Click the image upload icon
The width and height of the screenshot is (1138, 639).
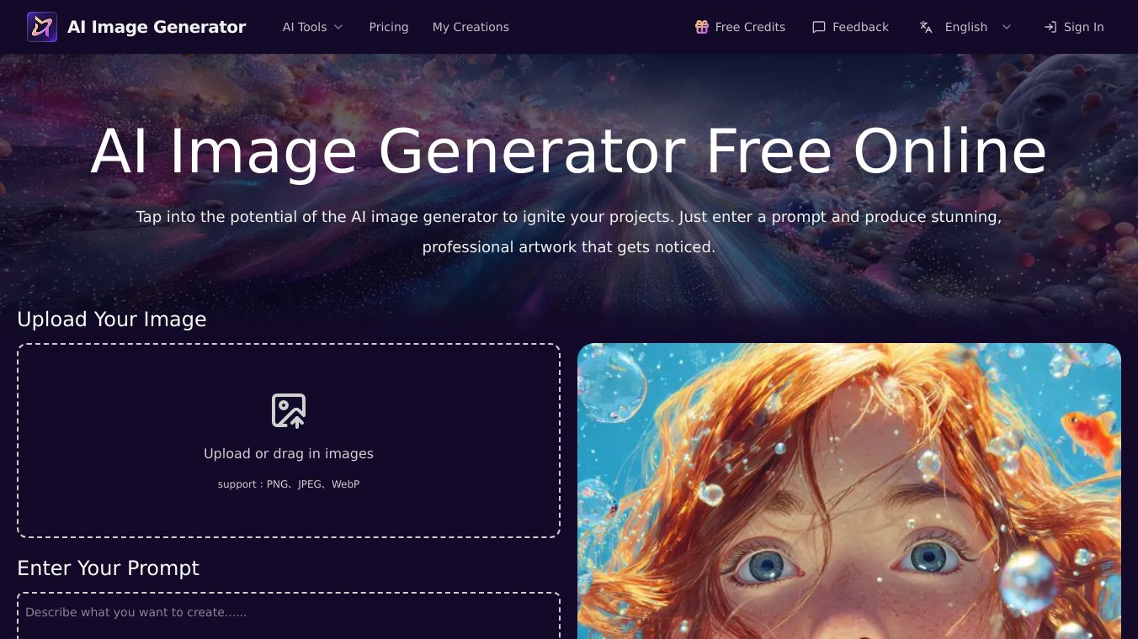(x=289, y=410)
